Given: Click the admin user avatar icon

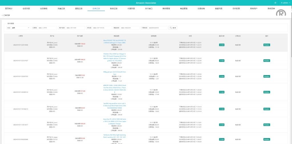Looking at the screenshot, I should 282,3.
